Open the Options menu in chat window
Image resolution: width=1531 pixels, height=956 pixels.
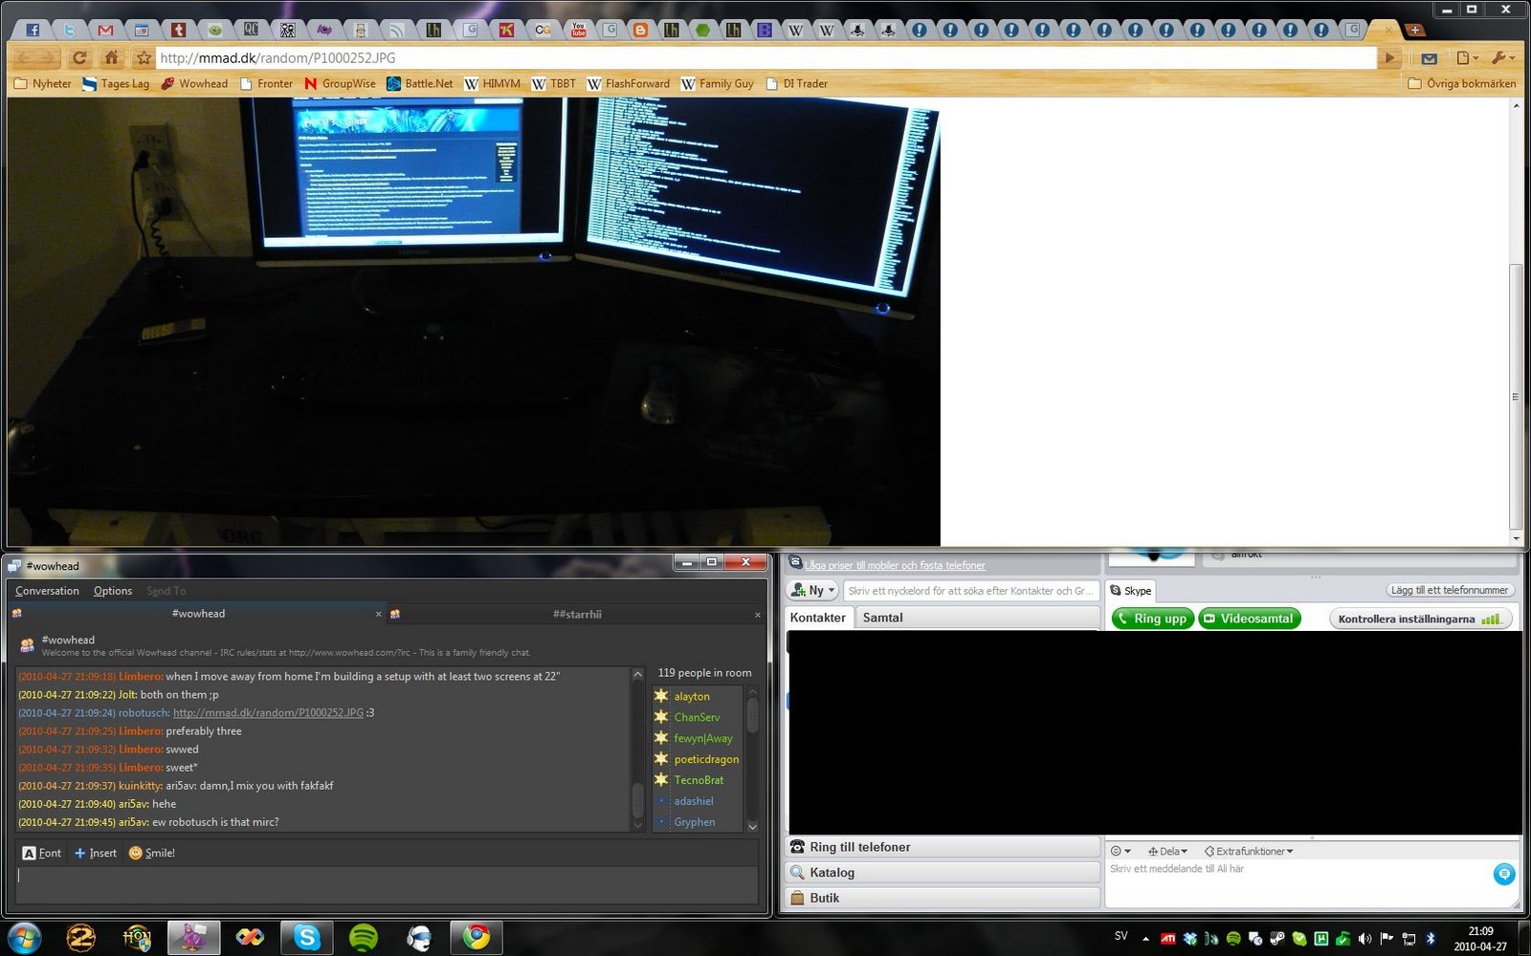coord(113,591)
